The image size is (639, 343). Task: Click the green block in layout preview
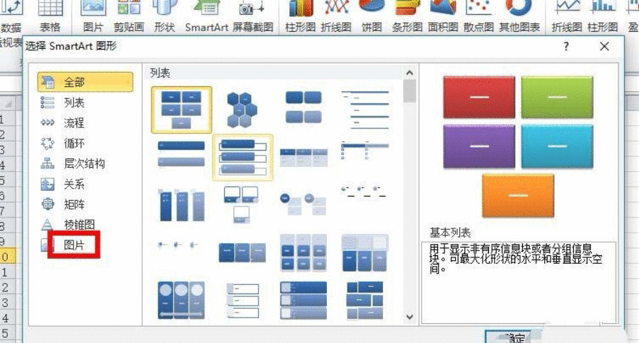[557, 97]
